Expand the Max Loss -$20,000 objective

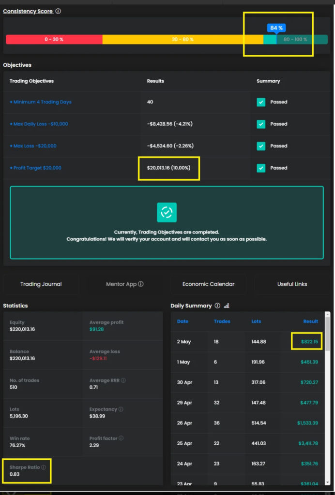[33, 146]
